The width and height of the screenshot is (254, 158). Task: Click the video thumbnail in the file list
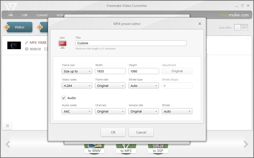point(14,45)
